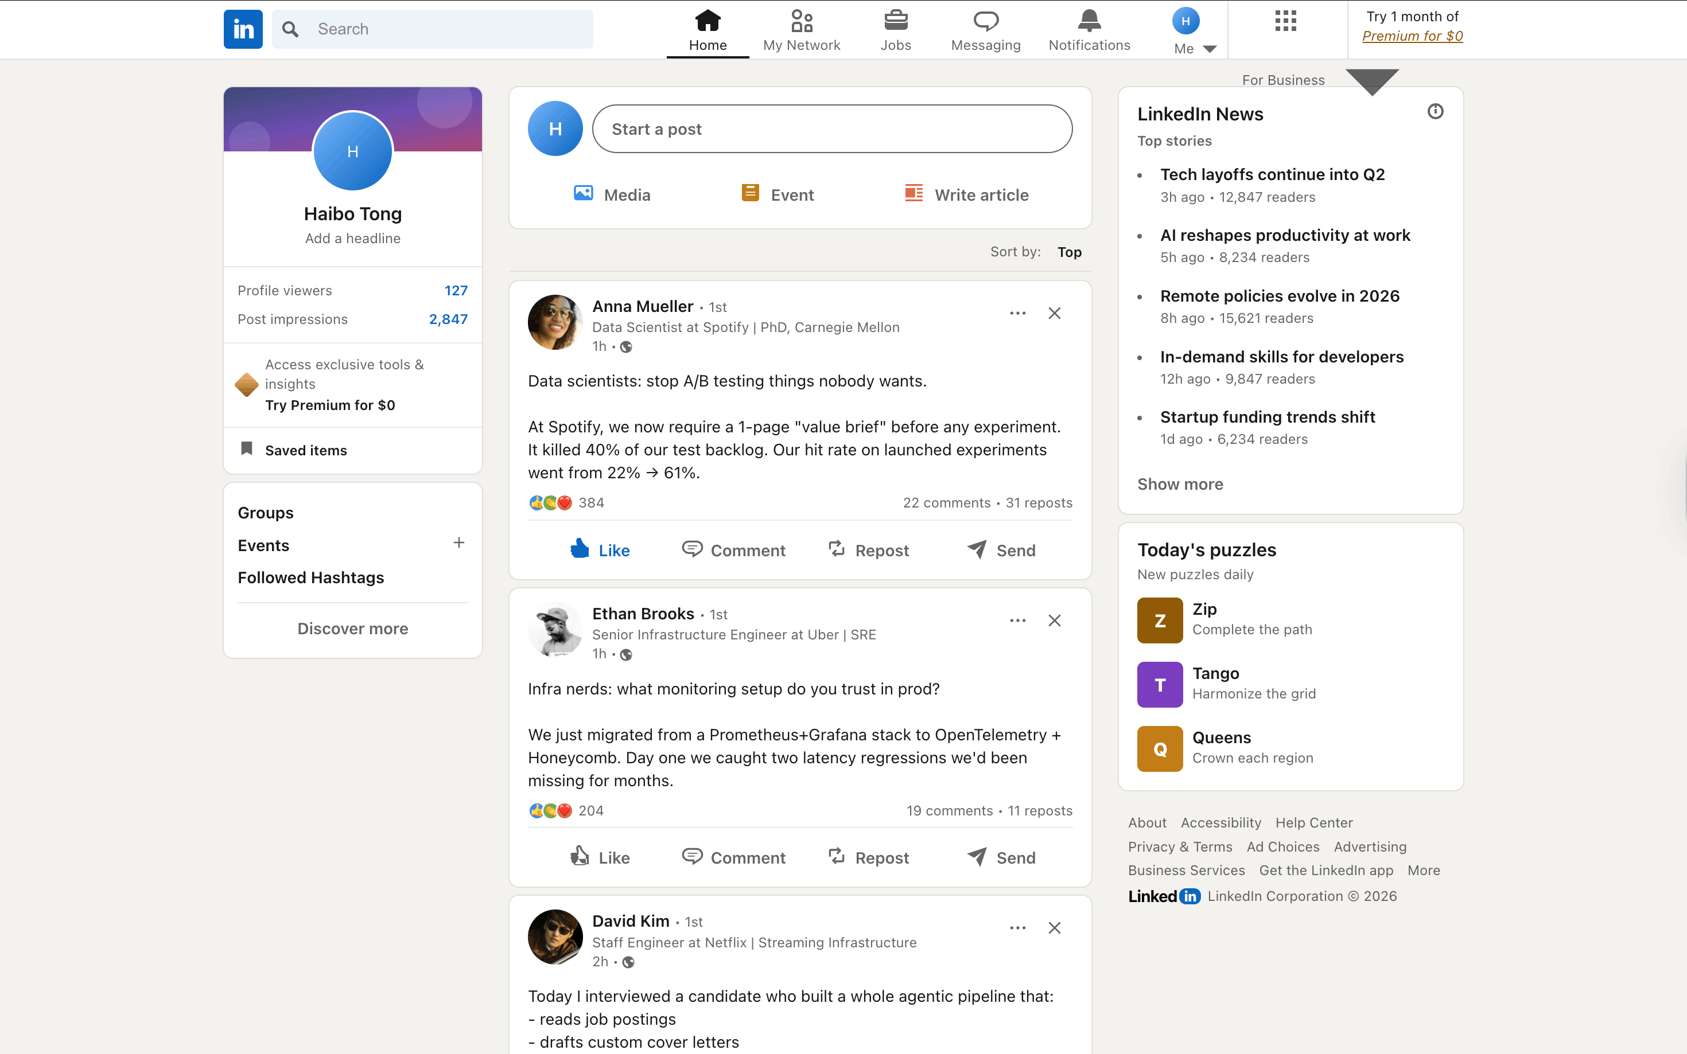Like Ethan Brooks' post
This screenshot has height=1054, width=1687.
coord(600,857)
